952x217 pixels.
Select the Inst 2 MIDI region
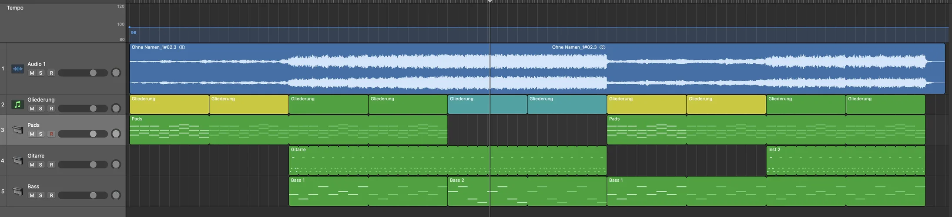click(846, 161)
